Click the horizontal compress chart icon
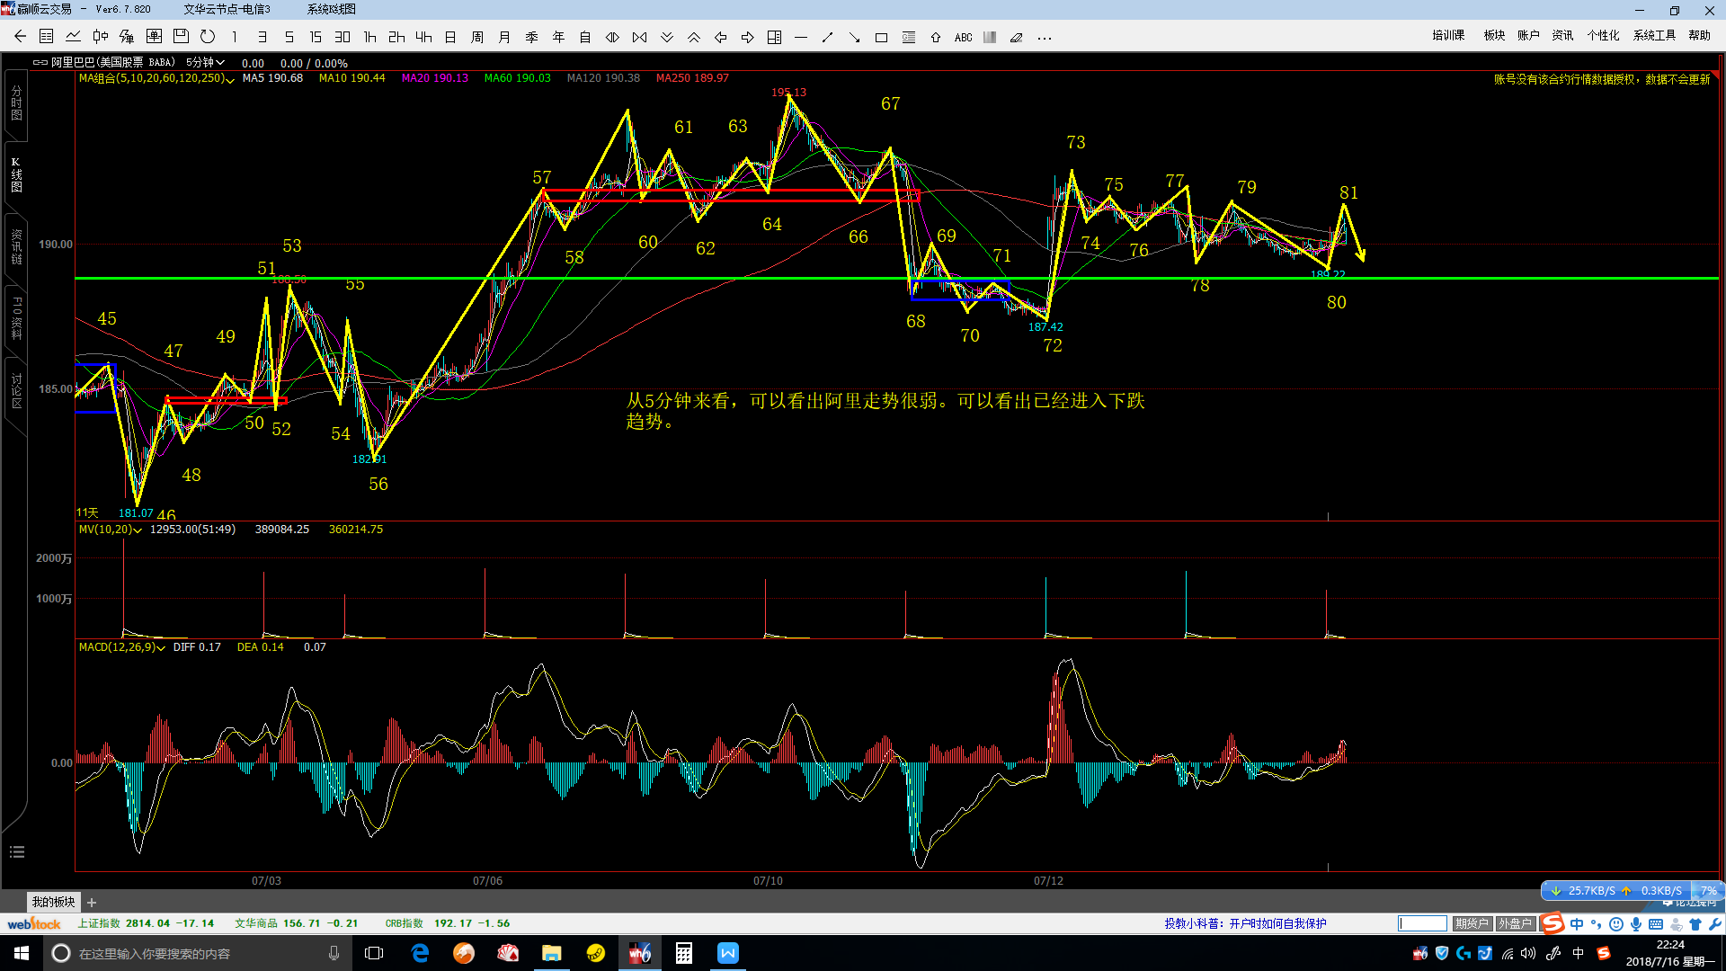 [x=639, y=37]
